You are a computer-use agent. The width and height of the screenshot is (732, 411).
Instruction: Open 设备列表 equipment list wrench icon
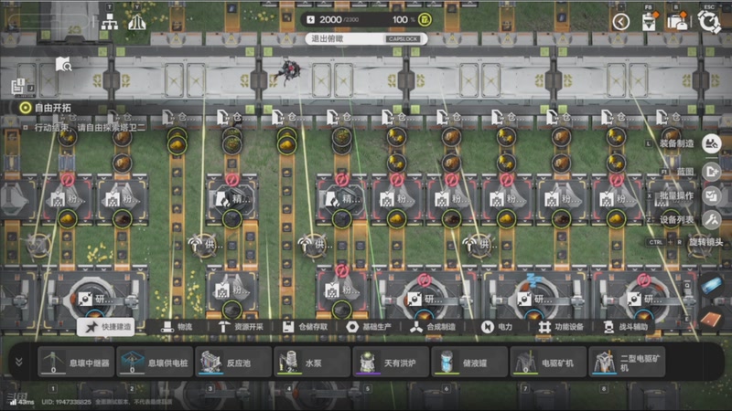click(712, 219)
